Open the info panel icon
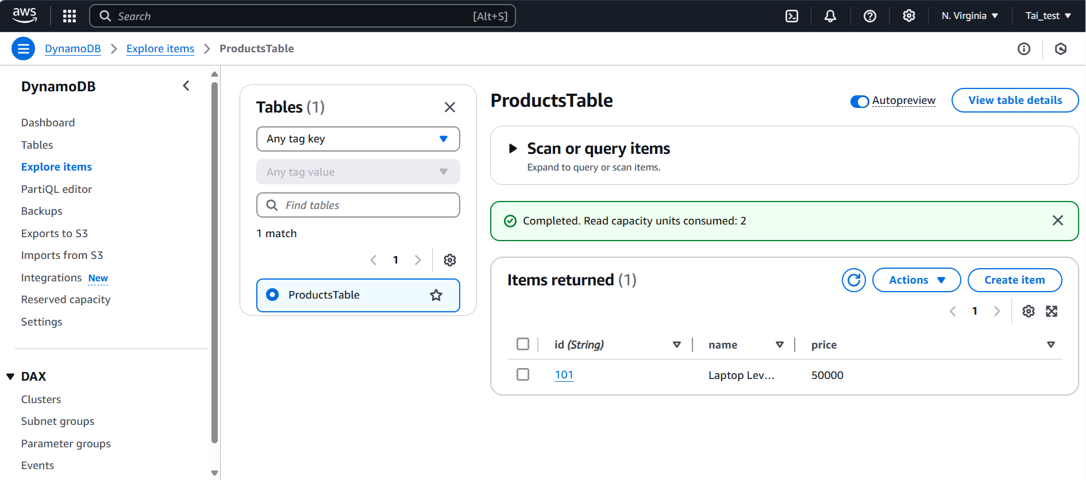The height and width of the screenshot is (480, 1086). pos(1024,49)
